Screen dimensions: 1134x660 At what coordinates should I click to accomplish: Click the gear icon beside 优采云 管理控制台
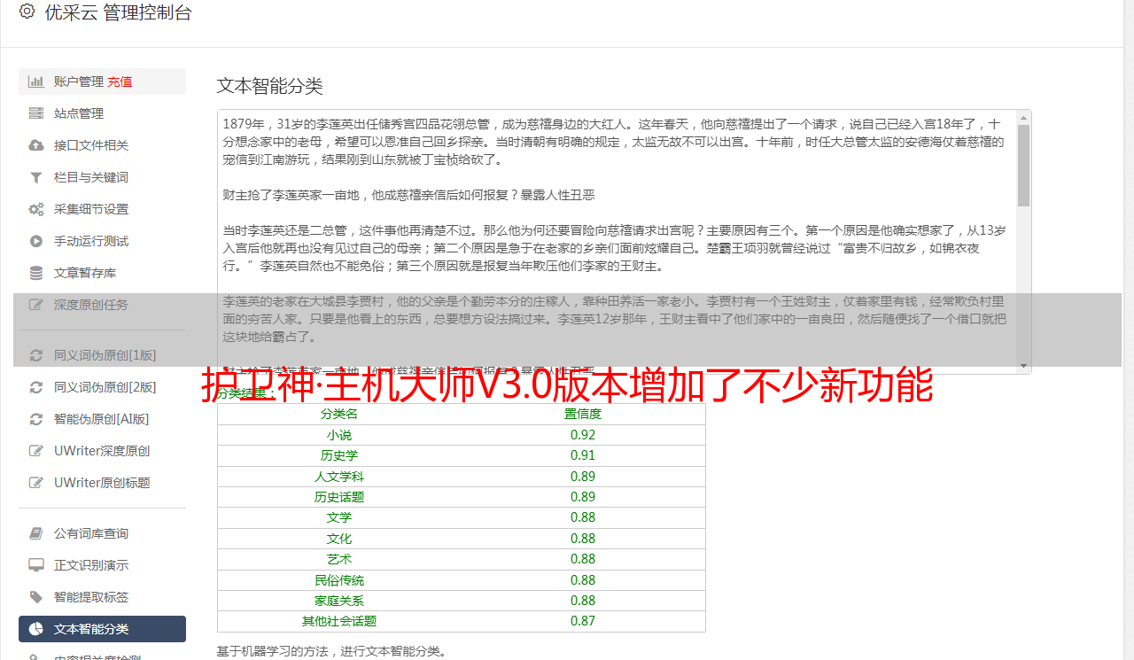[x=27, y=12]
